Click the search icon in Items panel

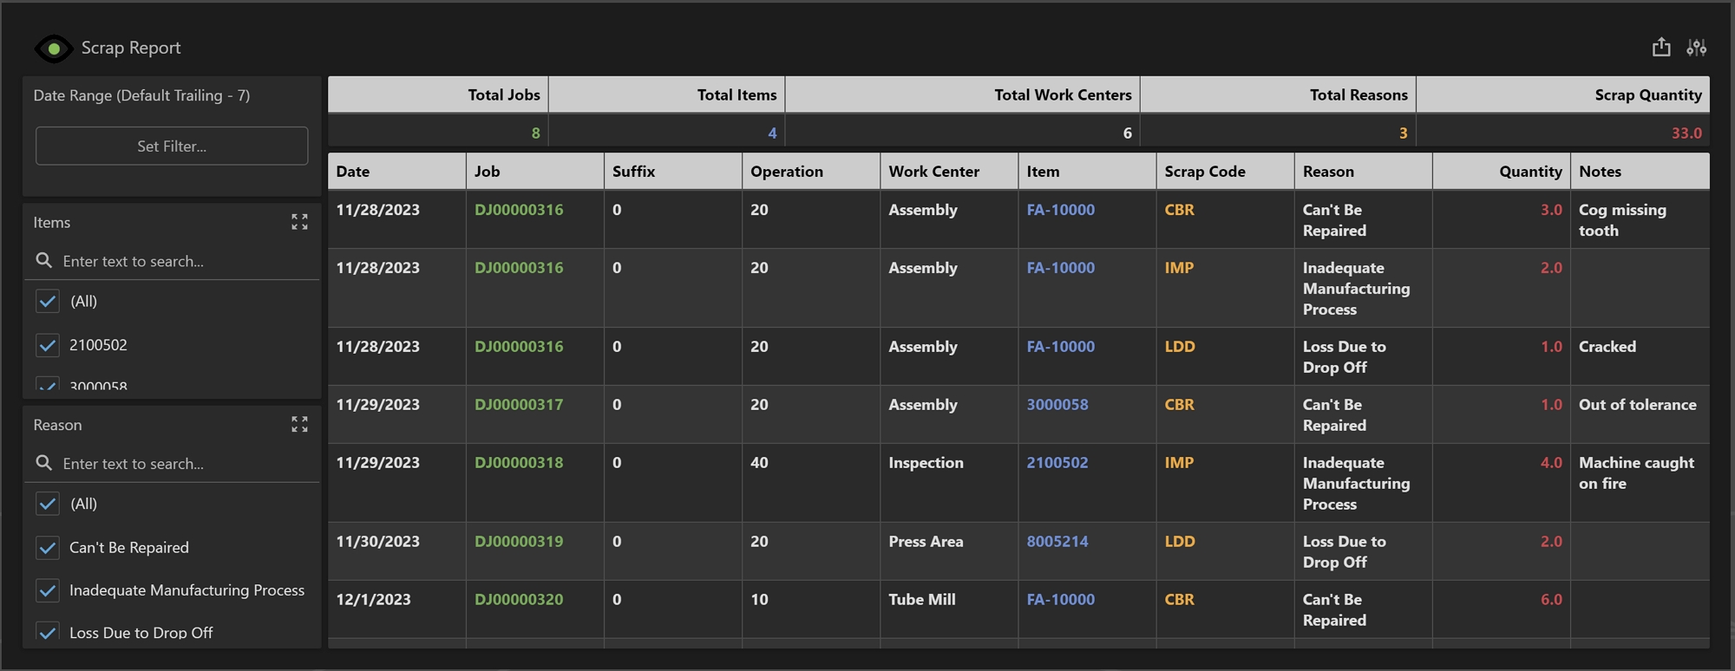[x=44, y=261]
